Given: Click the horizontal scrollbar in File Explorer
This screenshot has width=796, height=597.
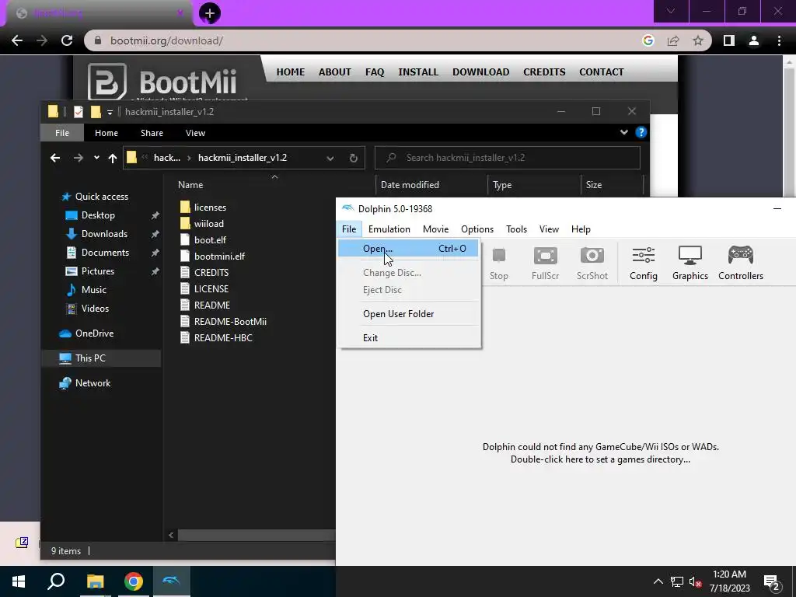Looking at the screenshot, I should [257, 535].
